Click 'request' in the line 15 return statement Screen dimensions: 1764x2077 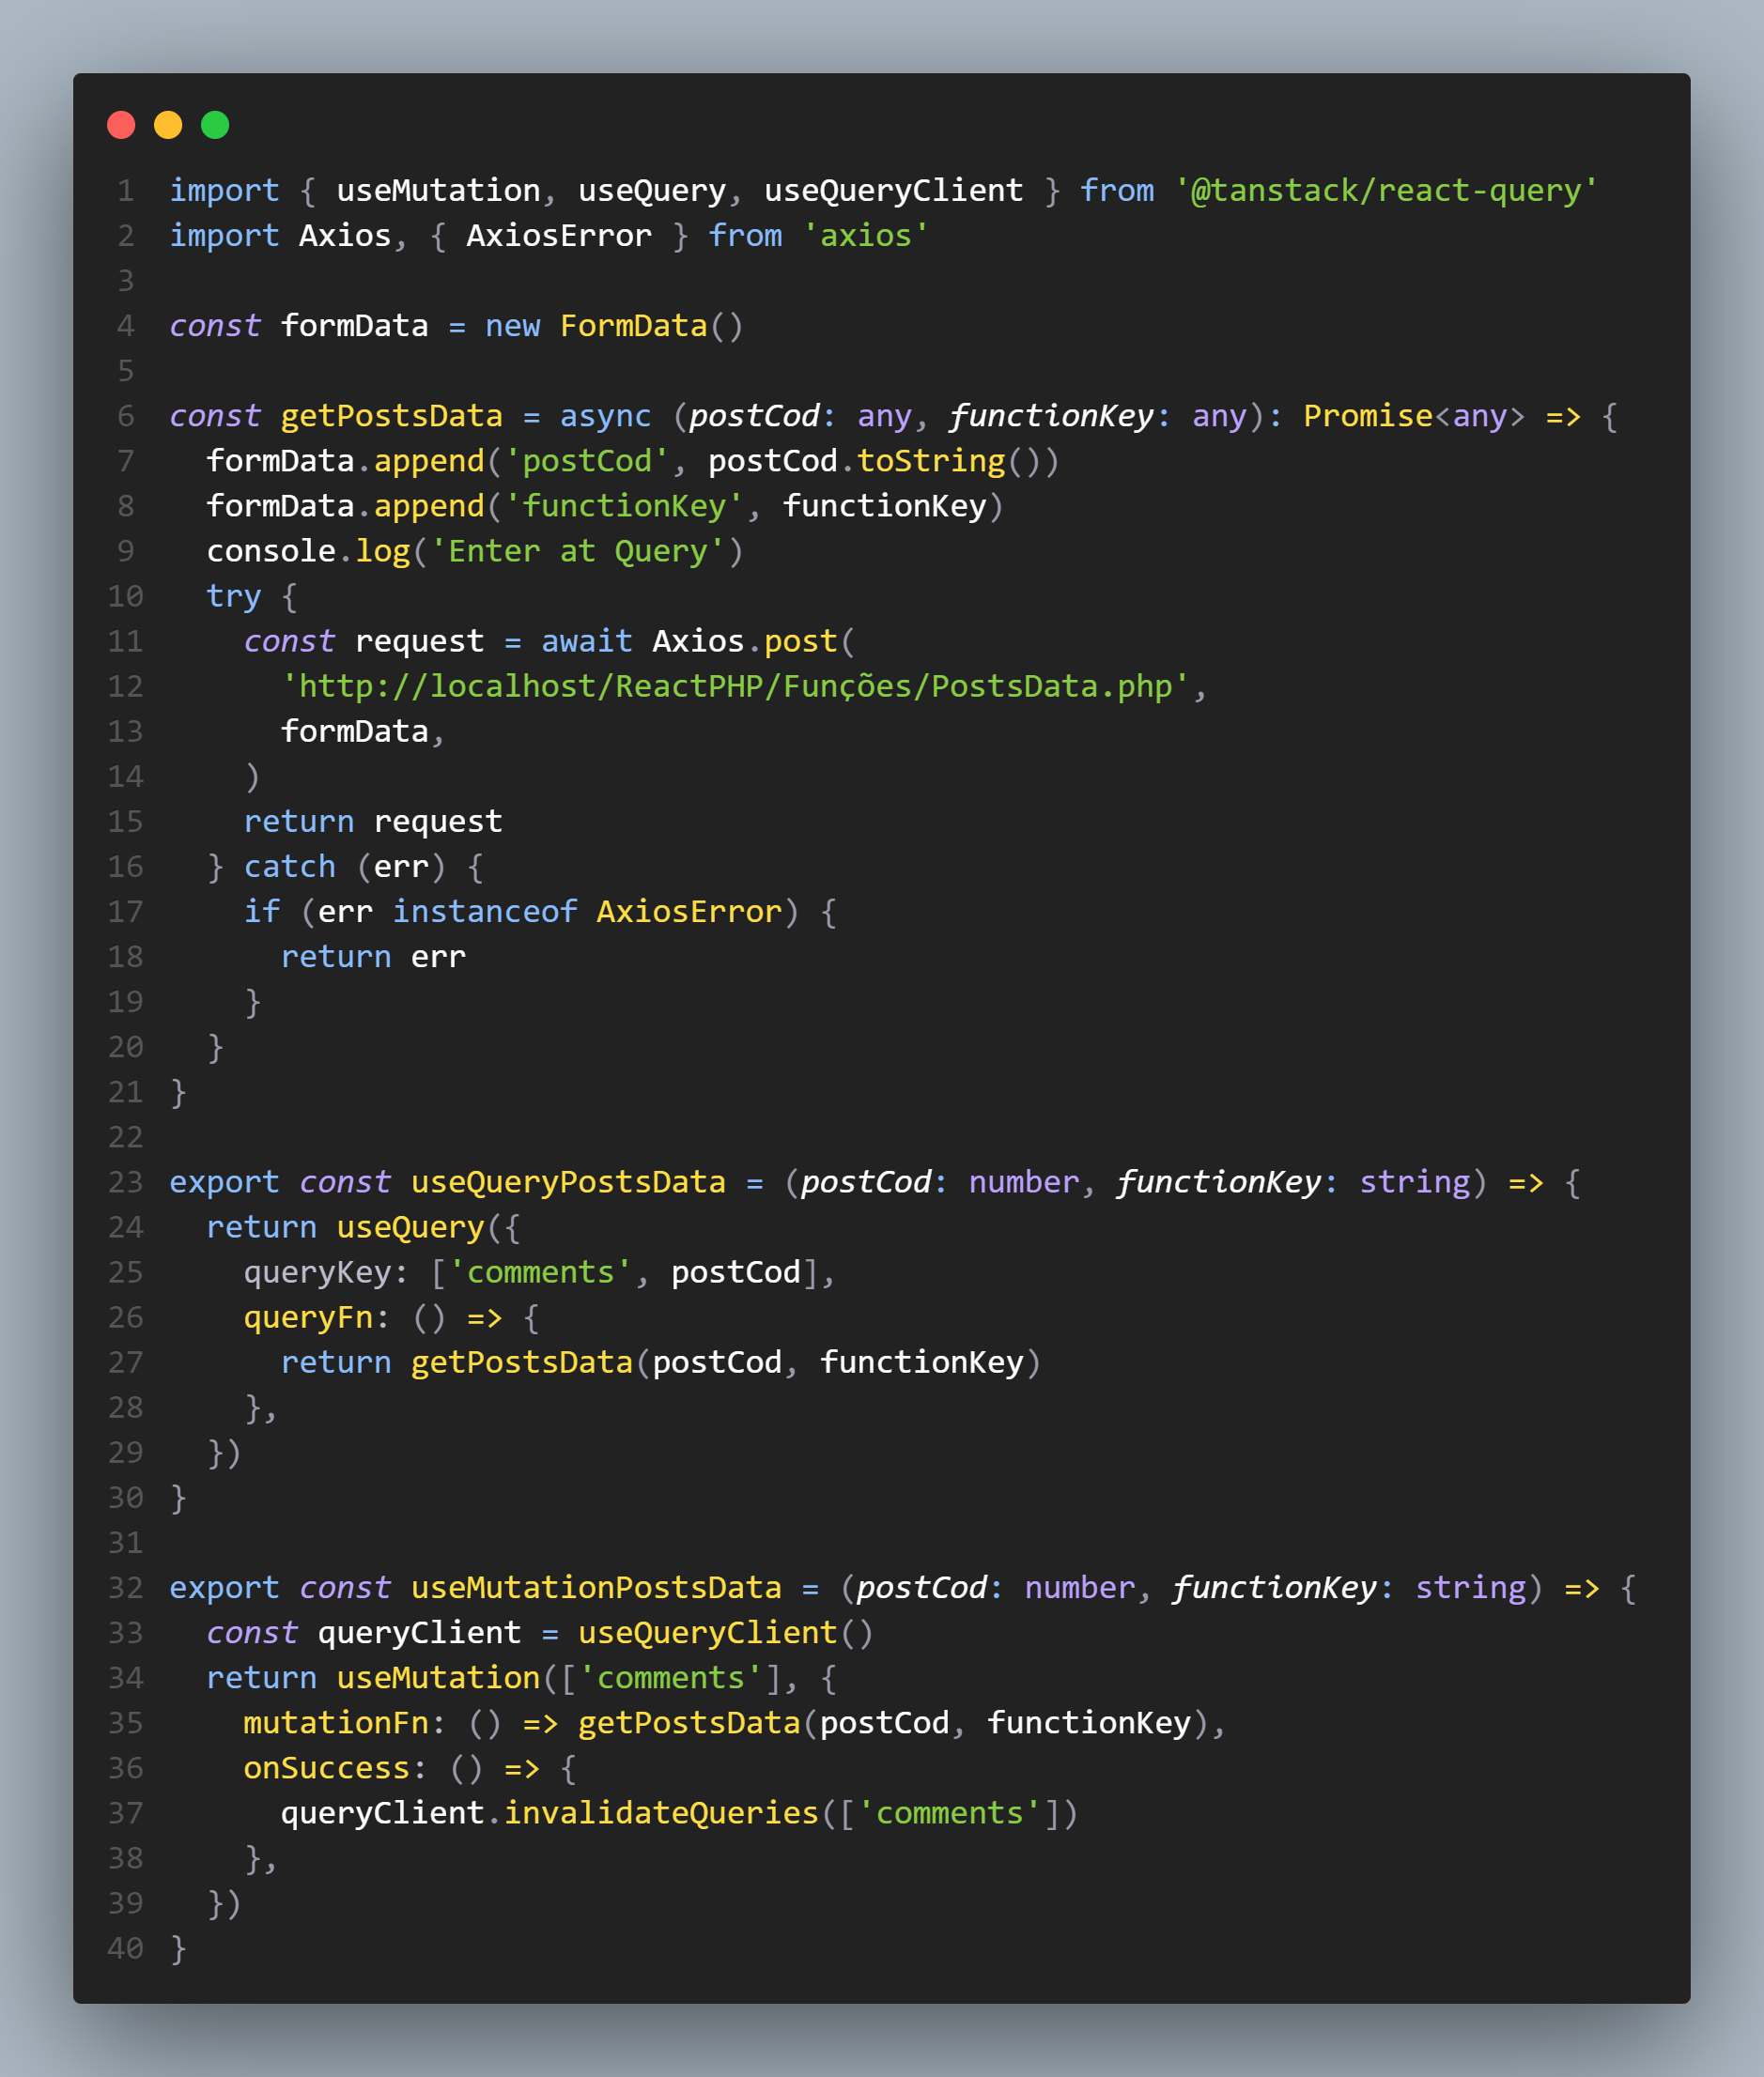(x=439, y=822)
